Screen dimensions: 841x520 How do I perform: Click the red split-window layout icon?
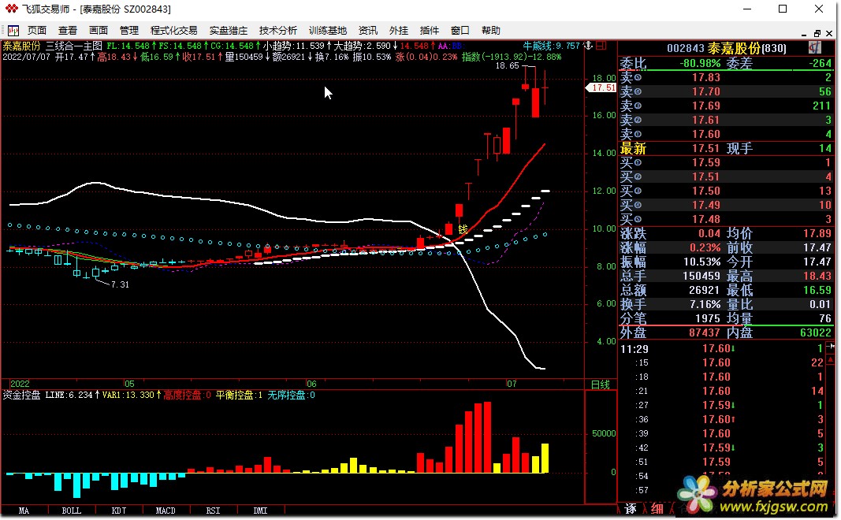[601, 46]
